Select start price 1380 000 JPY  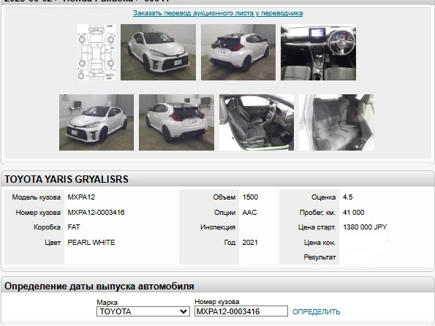pos(365,227)
